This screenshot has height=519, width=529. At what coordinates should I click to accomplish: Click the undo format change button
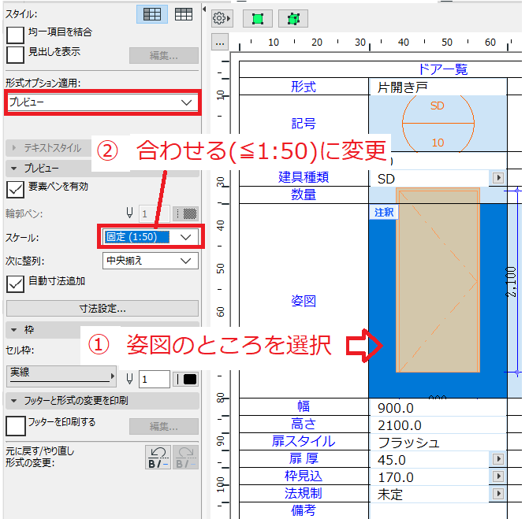coord(158,458)
